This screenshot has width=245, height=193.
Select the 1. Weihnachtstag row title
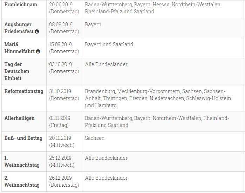[x=22, y=162]
